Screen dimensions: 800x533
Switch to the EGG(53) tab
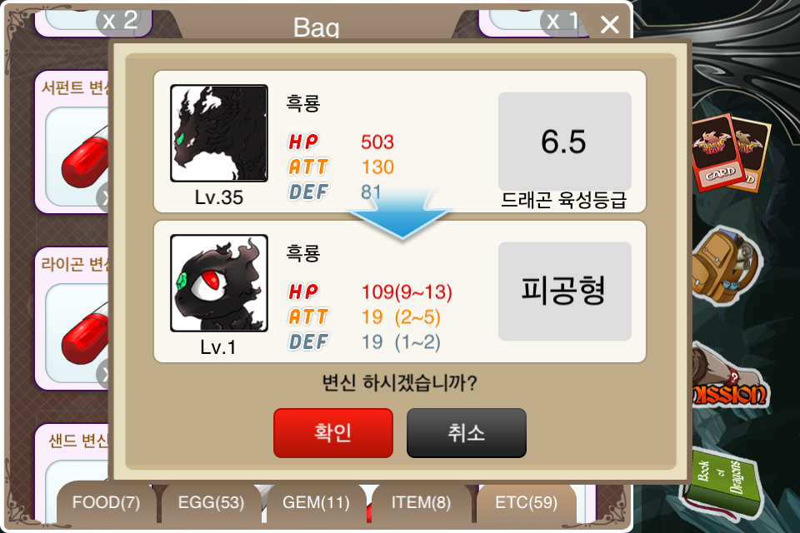coord(211,502)
